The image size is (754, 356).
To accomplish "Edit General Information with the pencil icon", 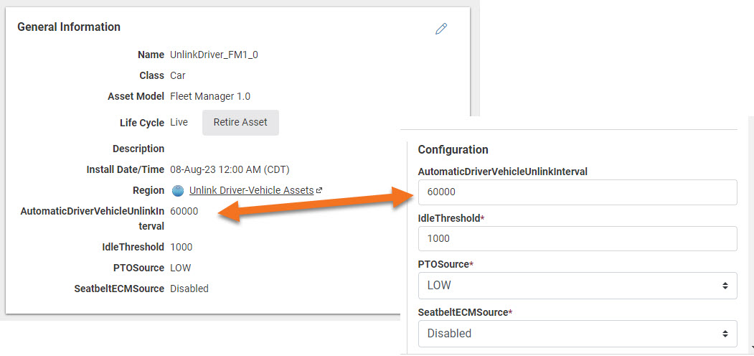I will (441, 29).
